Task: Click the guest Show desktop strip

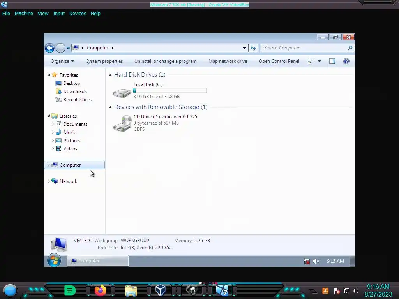Action: [x=352, y=261]
